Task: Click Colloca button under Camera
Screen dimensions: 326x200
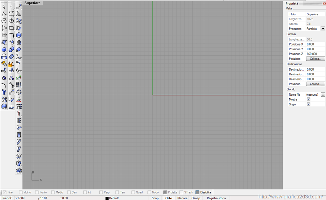Action: [x=315, y=59]
